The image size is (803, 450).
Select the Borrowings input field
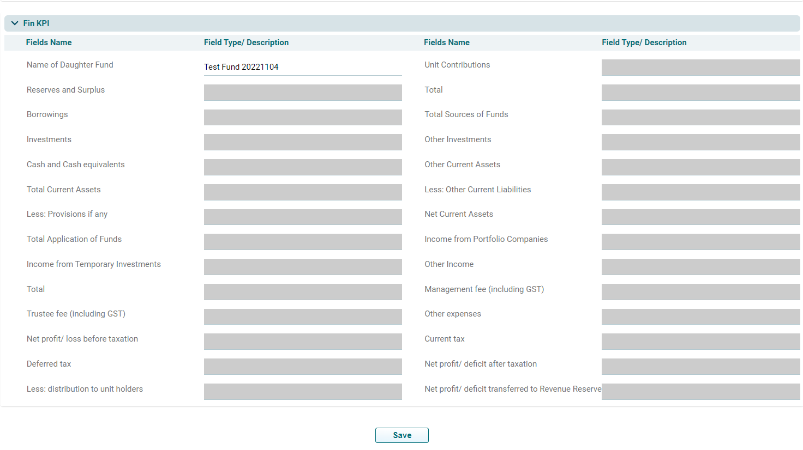coord(303,117)
